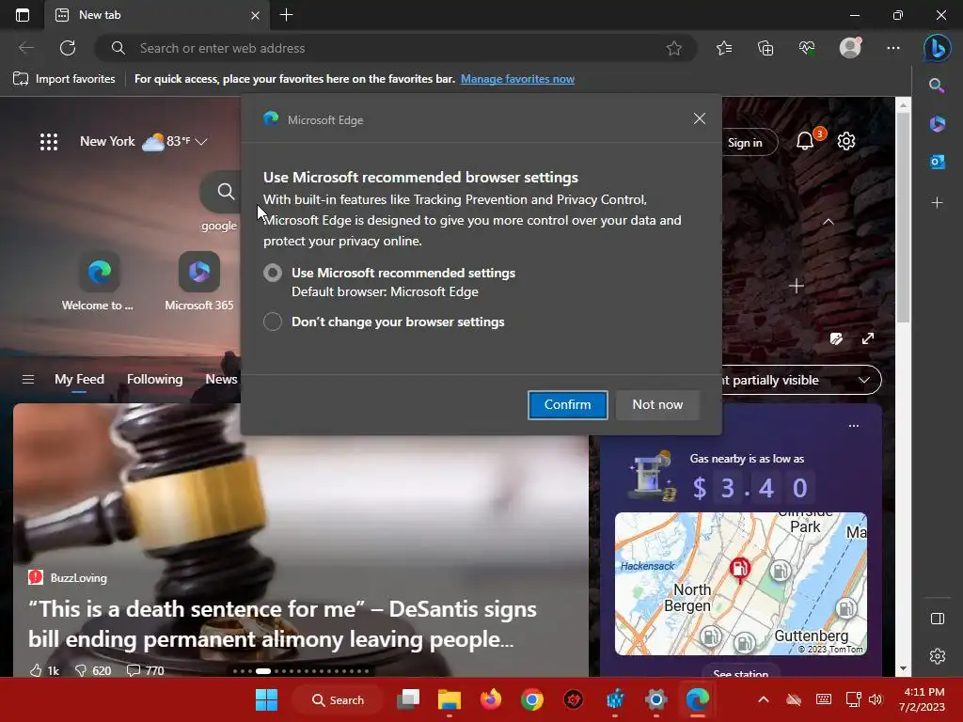
Task: Open Settings and more ellipsis menu
Action: 893,48
